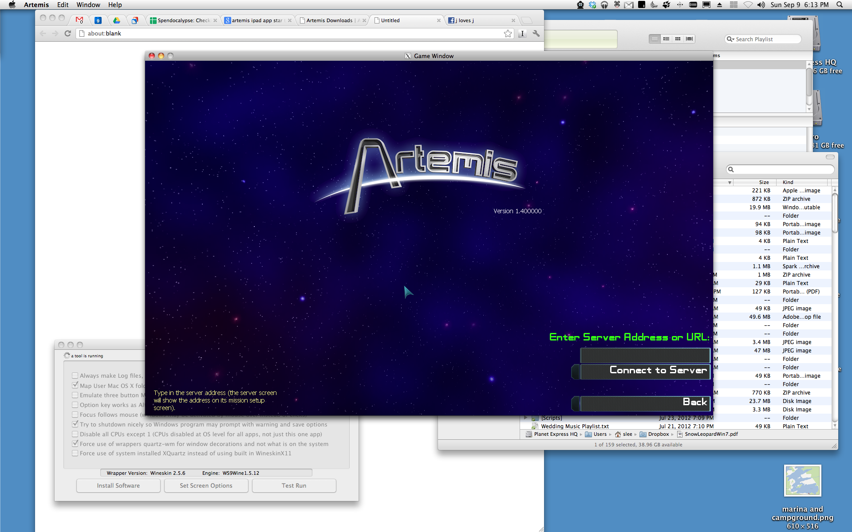This screenshot has height=532, width=852.
Task: Click the Finder column sort arrow
Action: 730,182
